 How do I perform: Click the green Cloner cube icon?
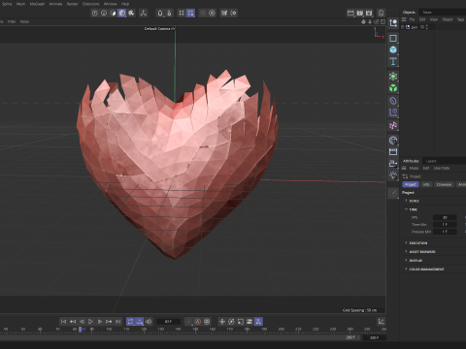(393, 88)
